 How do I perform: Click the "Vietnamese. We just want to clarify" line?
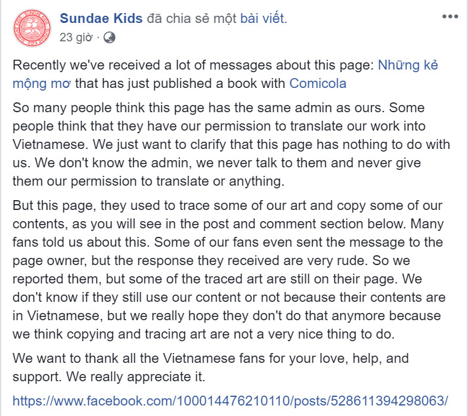coord(231,144)
